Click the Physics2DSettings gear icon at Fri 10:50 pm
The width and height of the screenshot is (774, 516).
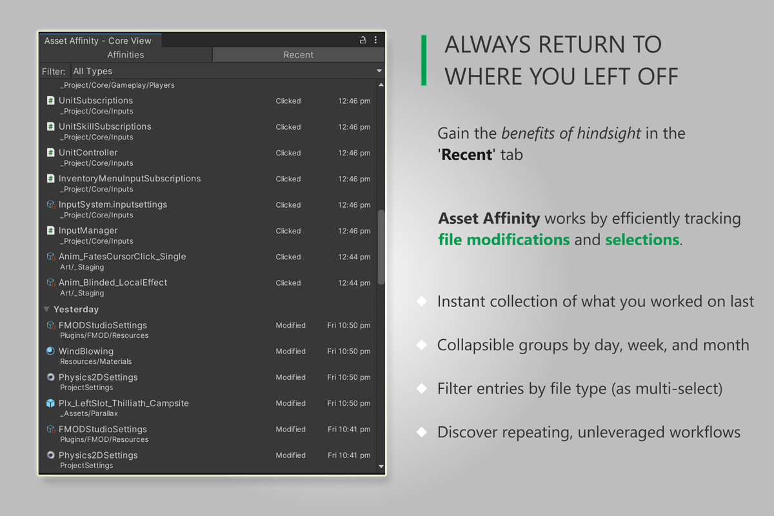pyautogui.click(x=50, y=377)
